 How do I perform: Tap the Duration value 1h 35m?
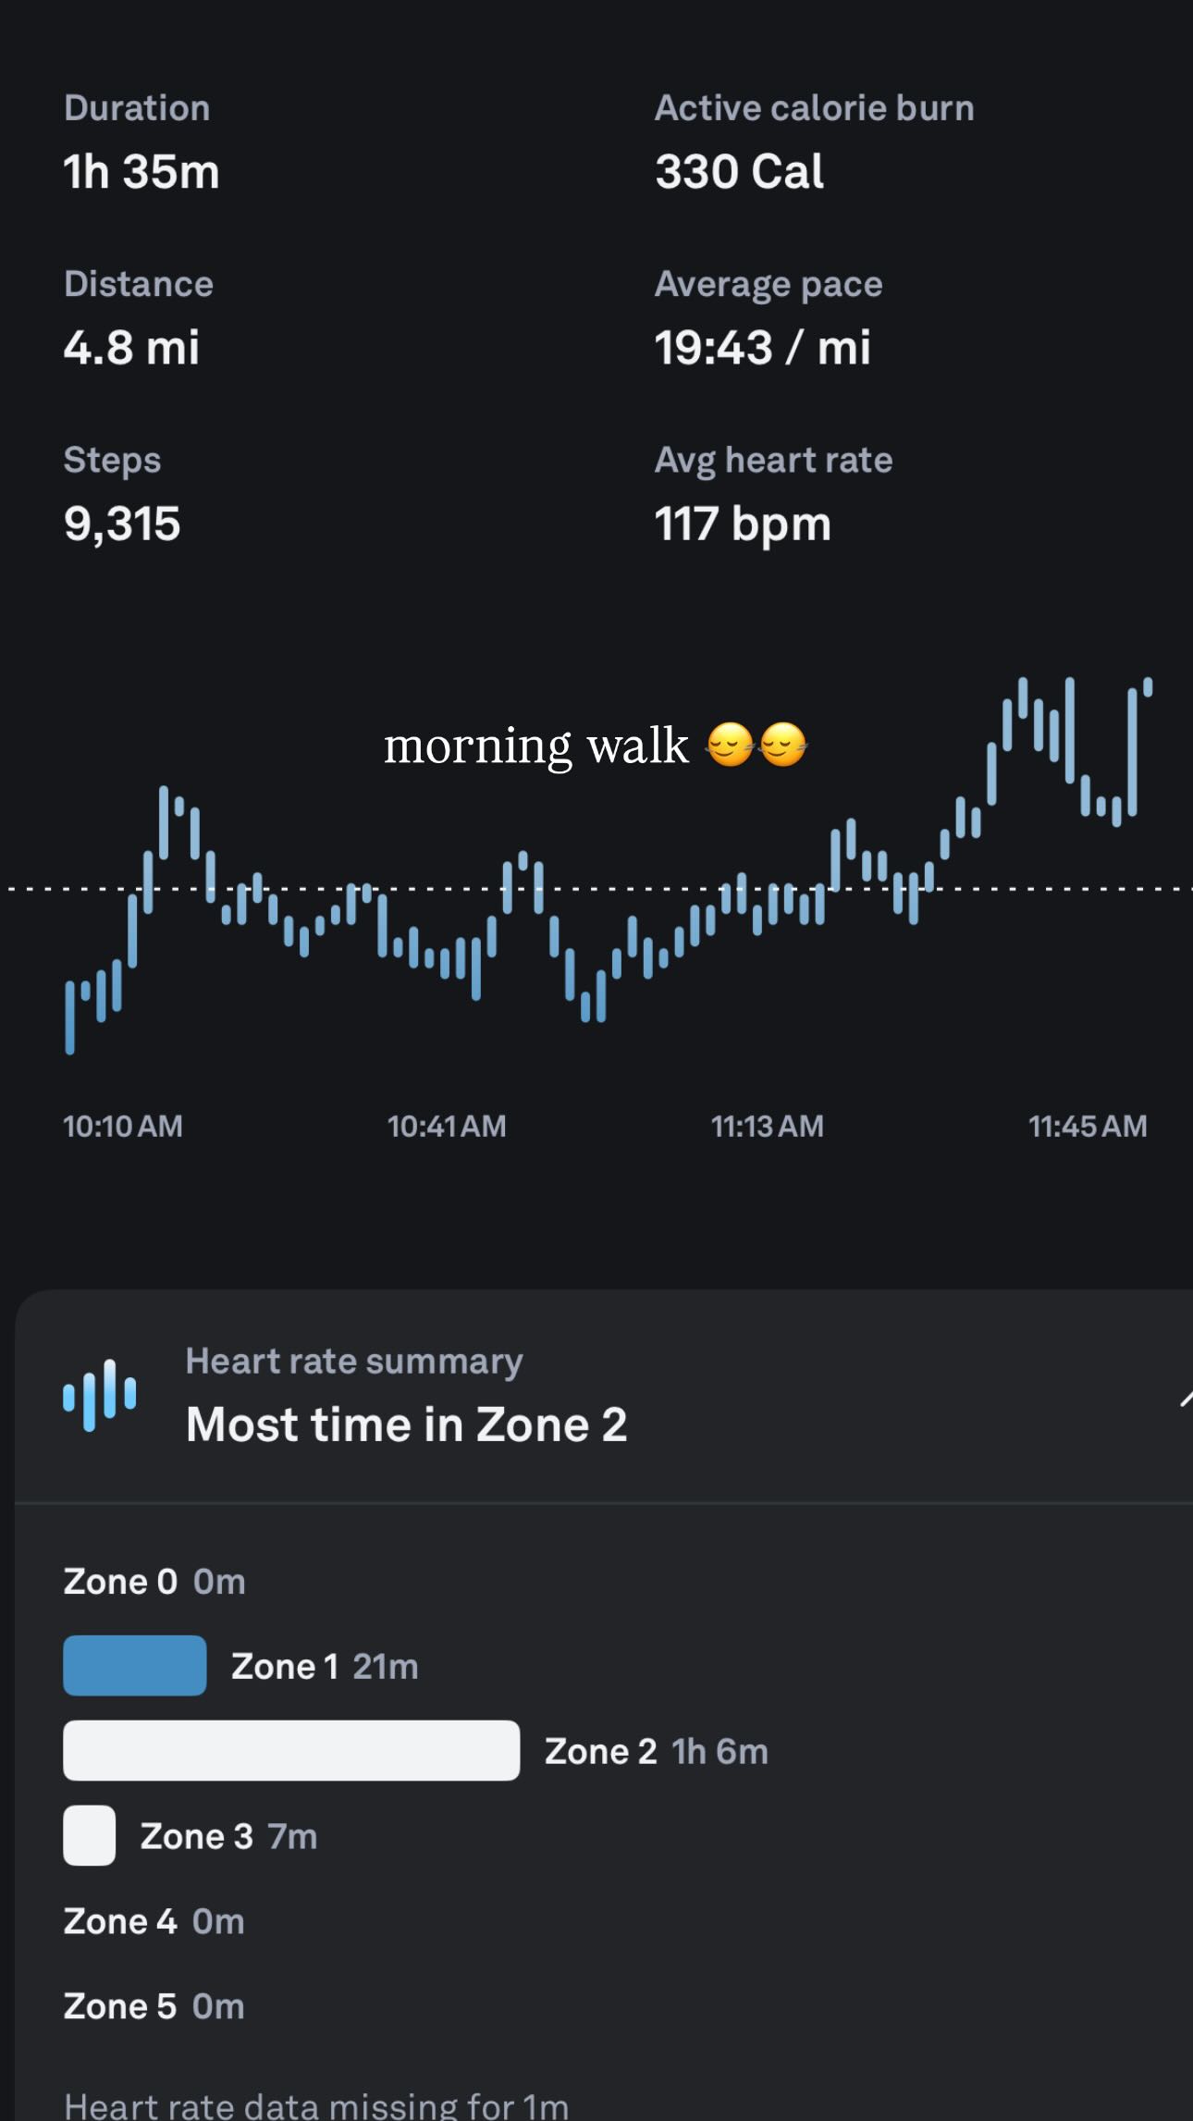pos(141,172)
